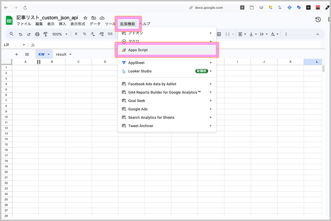Viewport: 331px width, 221px height.
Task: Switch to the result sheet tab
Action: 61,54
